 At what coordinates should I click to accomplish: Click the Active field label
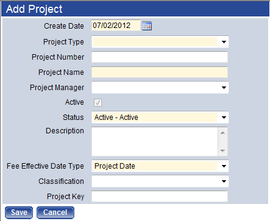tap(74, 102)
